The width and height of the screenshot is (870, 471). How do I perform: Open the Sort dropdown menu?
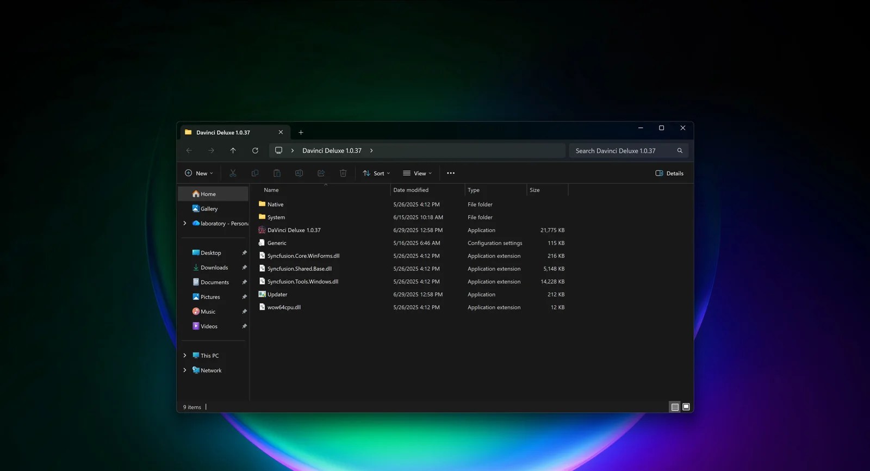click(x=376, y=173)
